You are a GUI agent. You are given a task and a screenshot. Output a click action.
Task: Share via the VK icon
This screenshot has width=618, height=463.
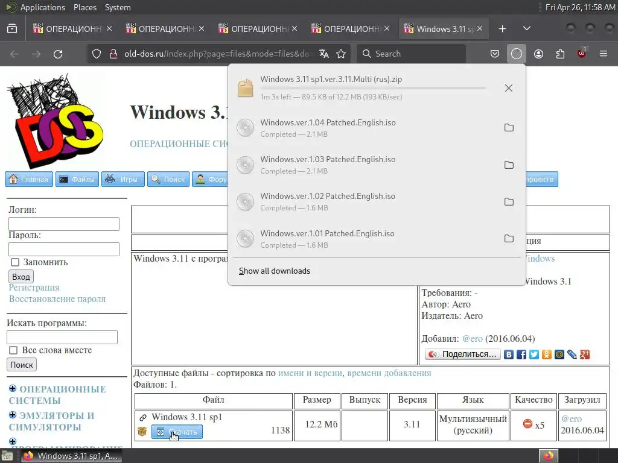(509, 354)
